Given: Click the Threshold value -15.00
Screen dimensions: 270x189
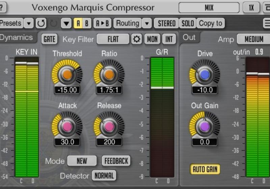Looking at the screenshot, I should [67, 90].
